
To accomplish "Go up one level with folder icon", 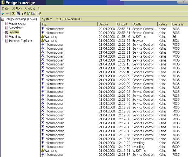I will tap(14, 14).
